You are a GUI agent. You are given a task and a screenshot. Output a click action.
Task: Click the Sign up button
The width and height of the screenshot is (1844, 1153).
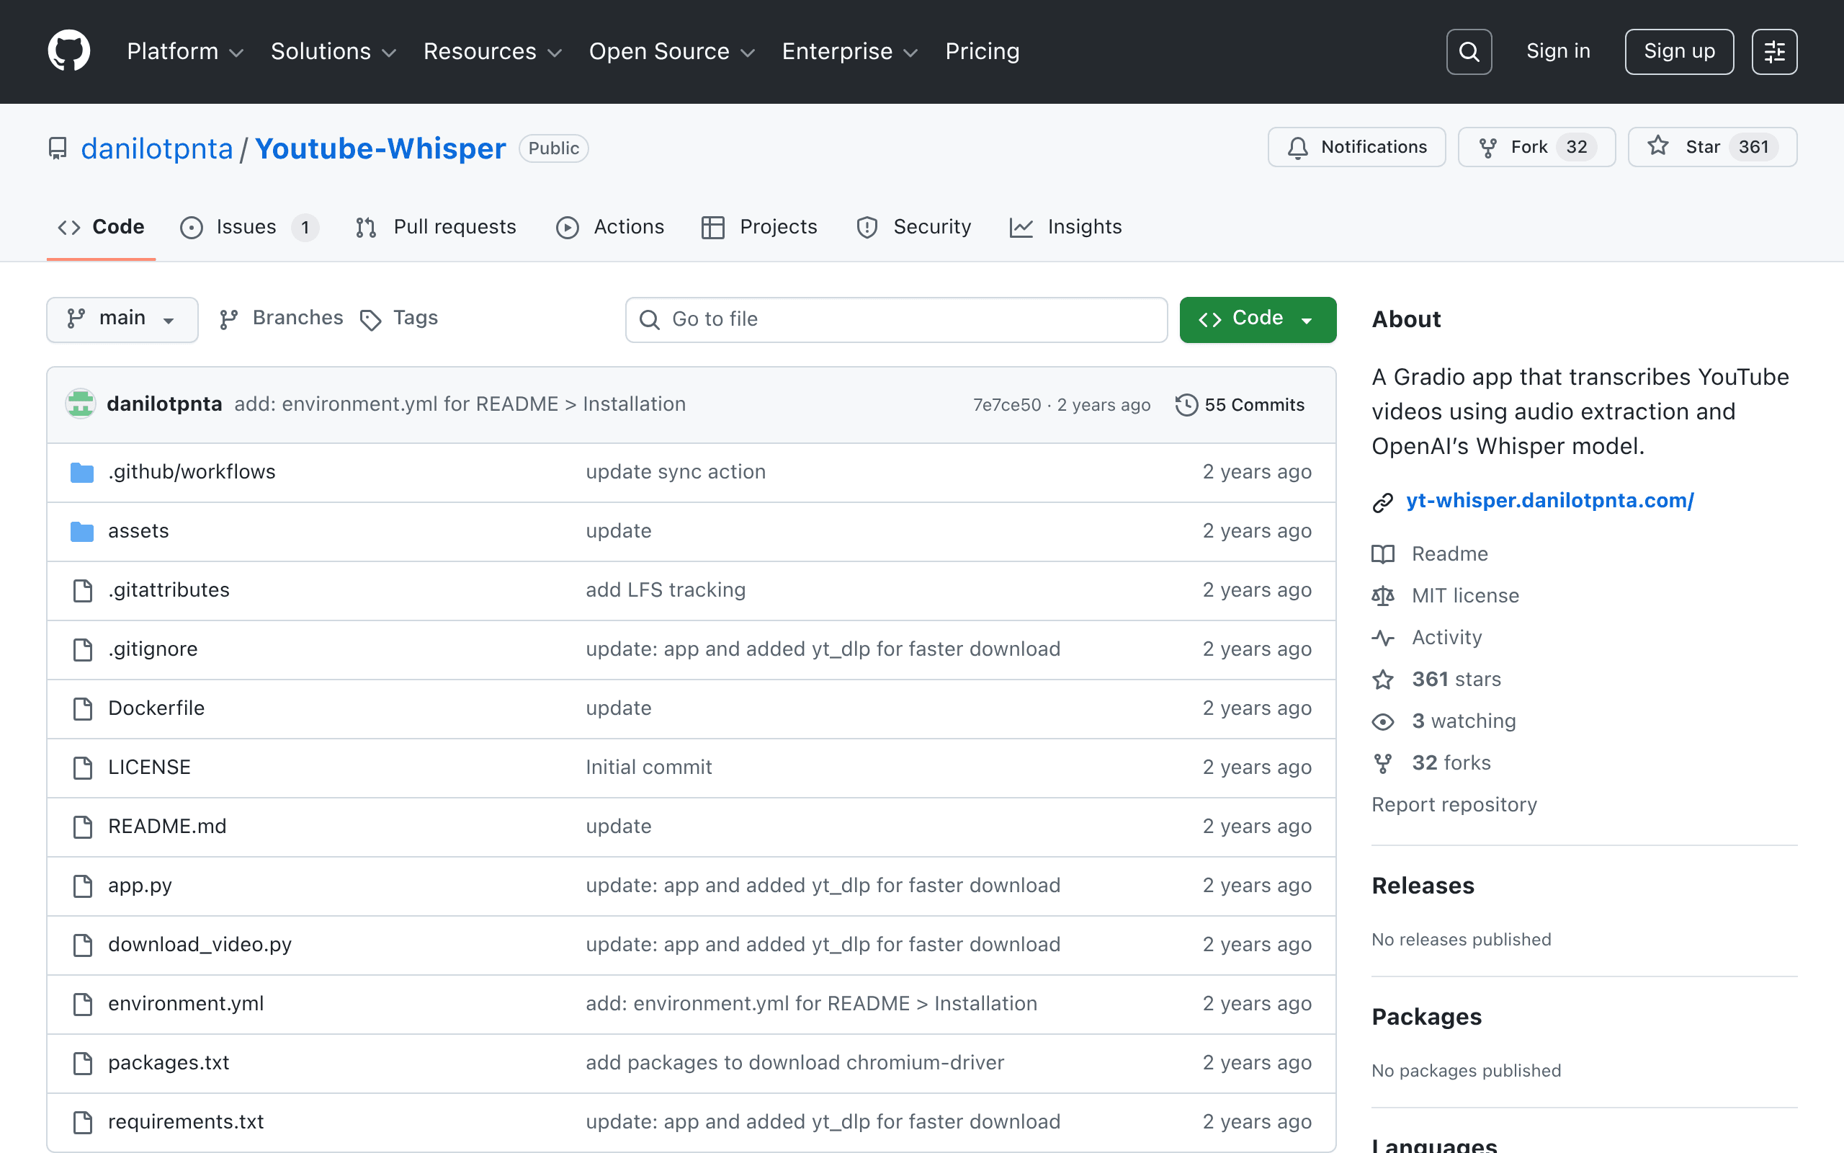pyautogui.click(x=1678, y=51)
